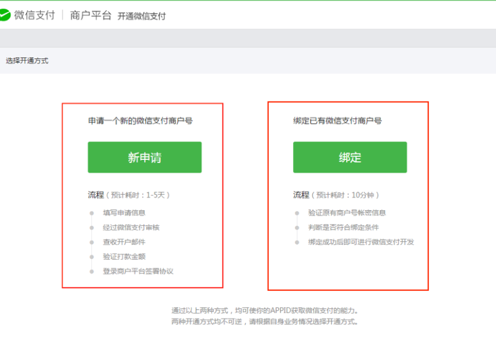Select the 绑定成功后即可进行微信支付开发 step text
Image resolution: width=496 pixels, height=358 pixels.
pos(361,242)
